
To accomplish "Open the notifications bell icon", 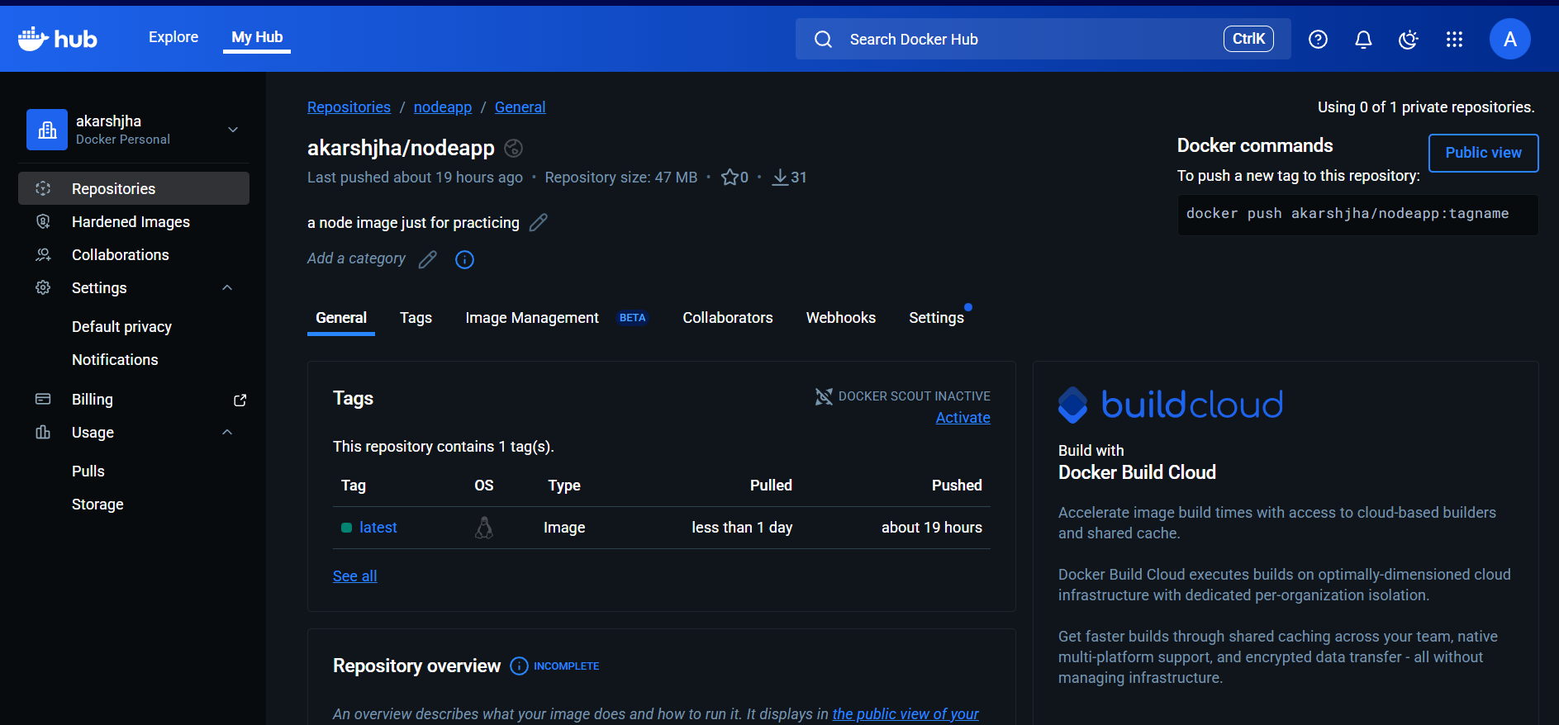I will [1363, 39].
